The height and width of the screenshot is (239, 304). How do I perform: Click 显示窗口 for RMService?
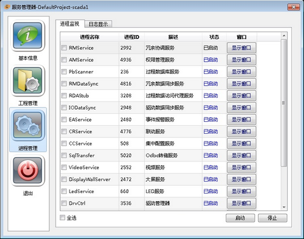[241, 48]
